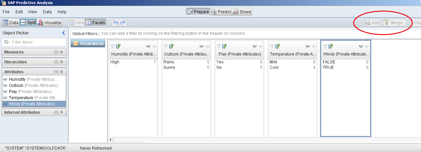Switch to the Share tab
Viewport: 421px width, 152px height.
pos(242,12)
